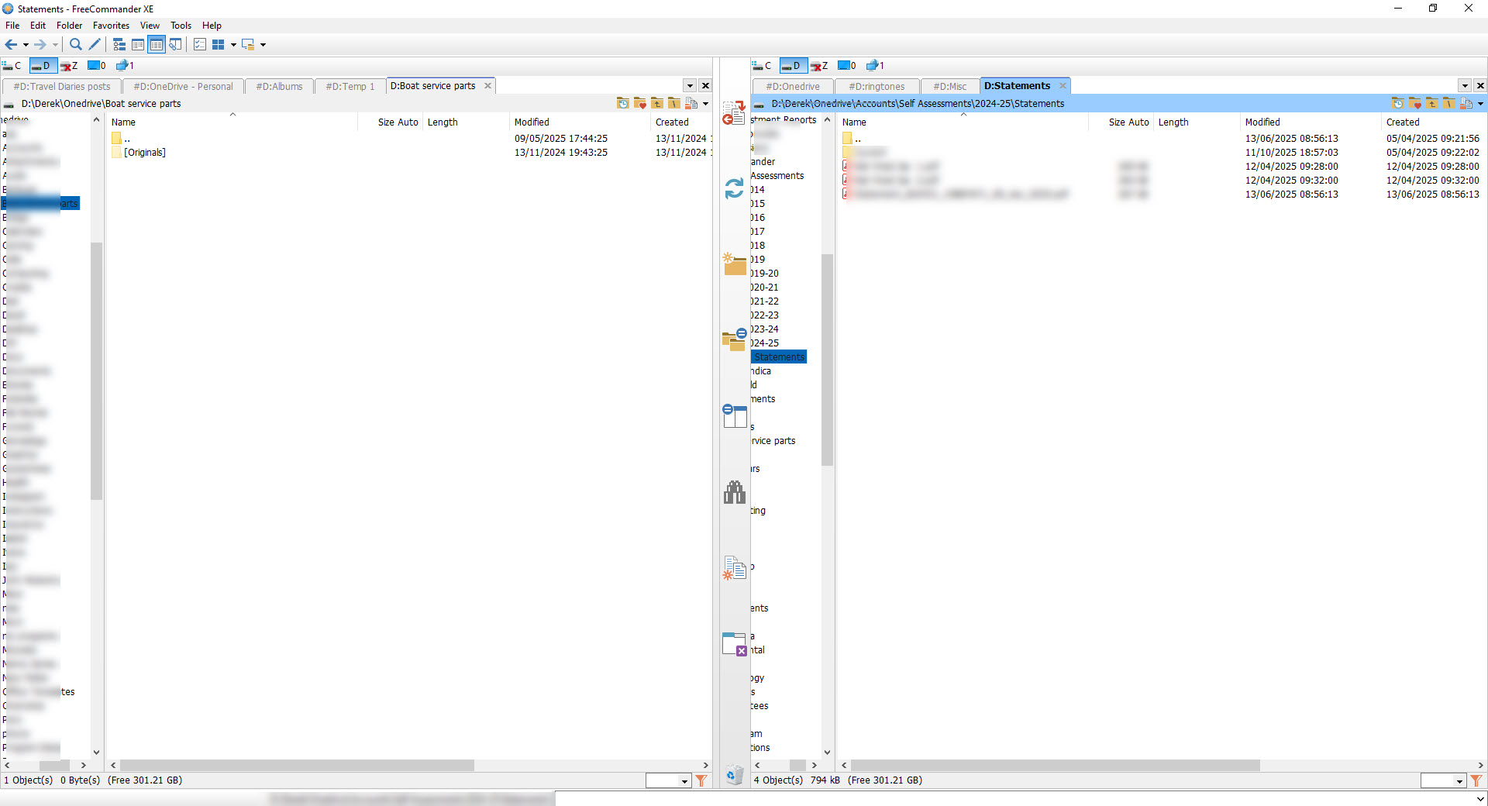Click the binoculars find icon
Image resolution: width=1488 pixels, height=806 pixels.
click(734, 492)
